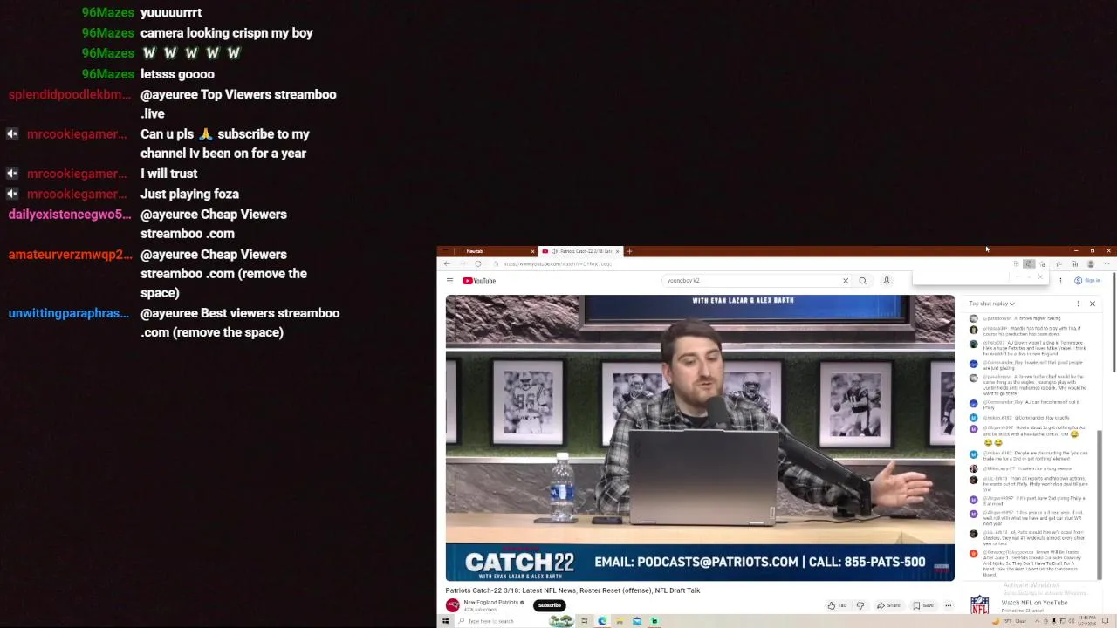The height and width of the screenshot is (628, 1117).
Task: Click unwittingparaphras username in stream chat
Action: coord(69,312)
